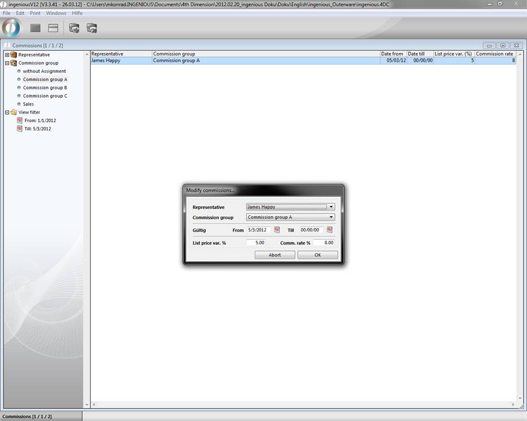Collapse the View filter tree node
The width and height of the screenshot is (527, 421).
click(7, 112)
